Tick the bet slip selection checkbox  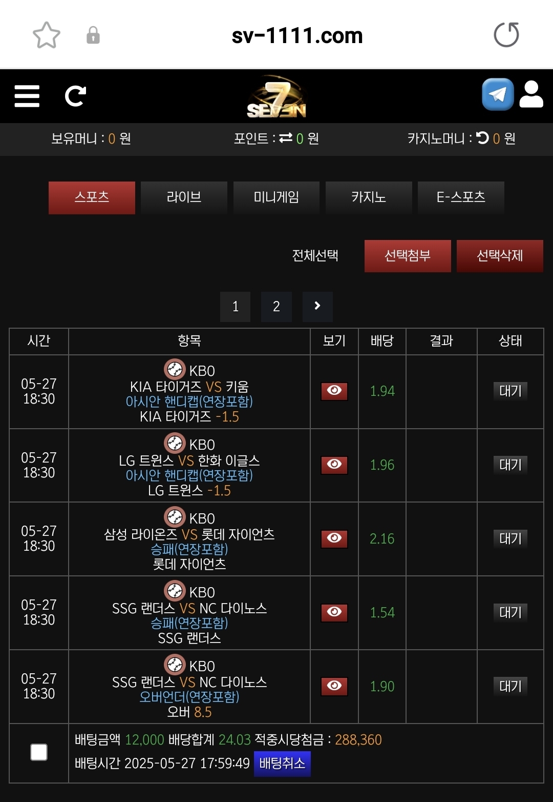pos(39,752)
